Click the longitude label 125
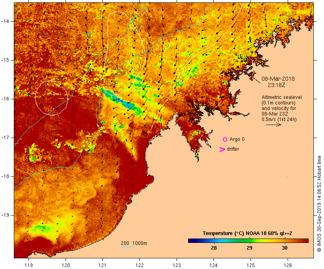The width and height of the screenshot is (324, 269). pos(251,265)
